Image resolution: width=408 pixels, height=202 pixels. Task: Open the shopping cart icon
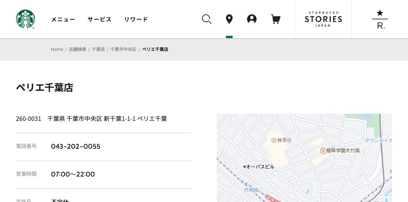[x=276, y=19]
